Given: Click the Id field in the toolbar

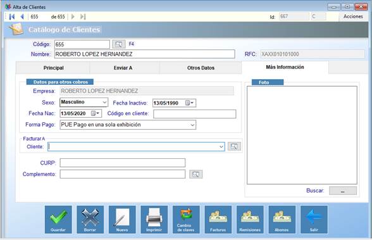Looking at the screenshot, I should point(294,16).
